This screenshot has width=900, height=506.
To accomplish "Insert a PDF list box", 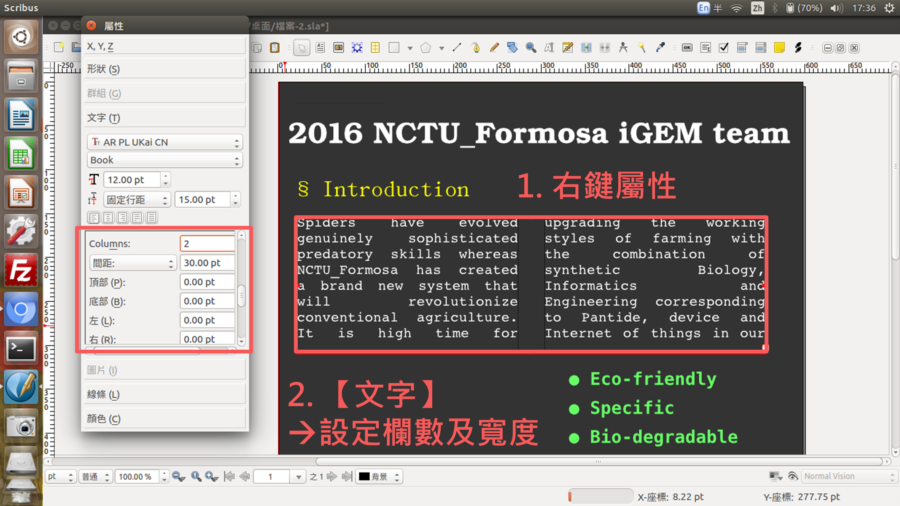I will pyautogui.click(x=761, y=48).
